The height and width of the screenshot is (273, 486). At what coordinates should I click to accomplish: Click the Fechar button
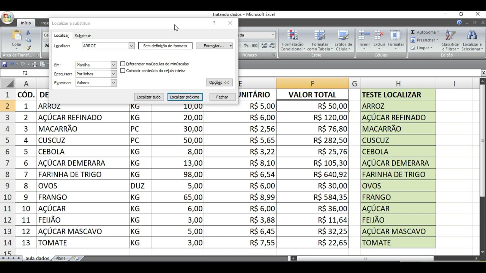click(x=222, y=97)
